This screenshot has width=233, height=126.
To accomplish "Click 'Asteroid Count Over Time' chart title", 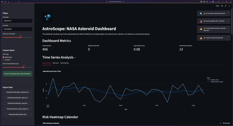I will 52,71.
